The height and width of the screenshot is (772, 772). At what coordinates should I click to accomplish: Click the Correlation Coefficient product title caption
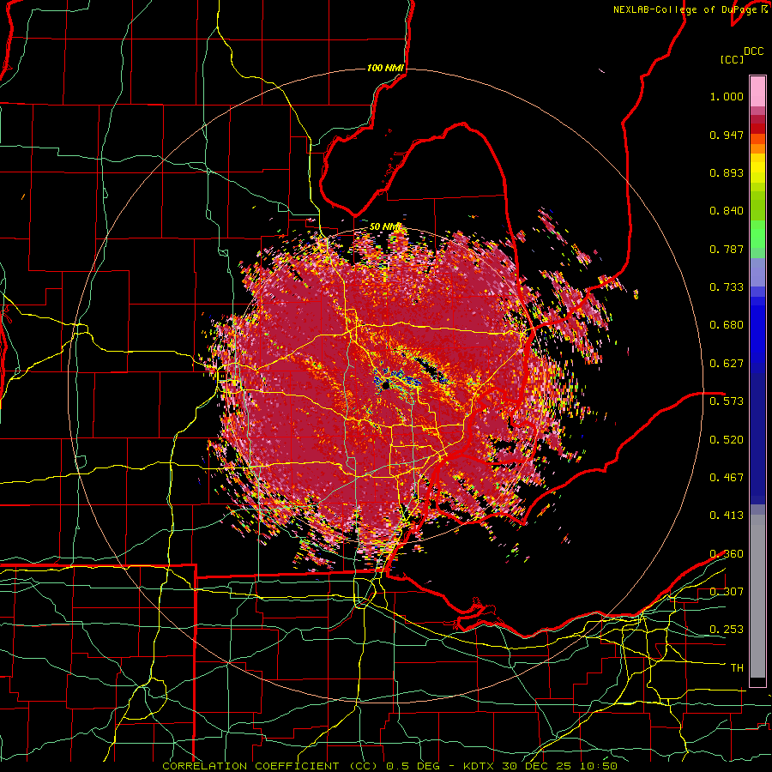coord(389,766)
